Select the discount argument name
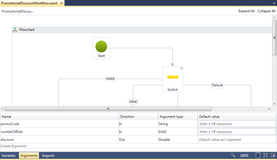Viewport: 277px width, 160px height. [x=7, y=140]
